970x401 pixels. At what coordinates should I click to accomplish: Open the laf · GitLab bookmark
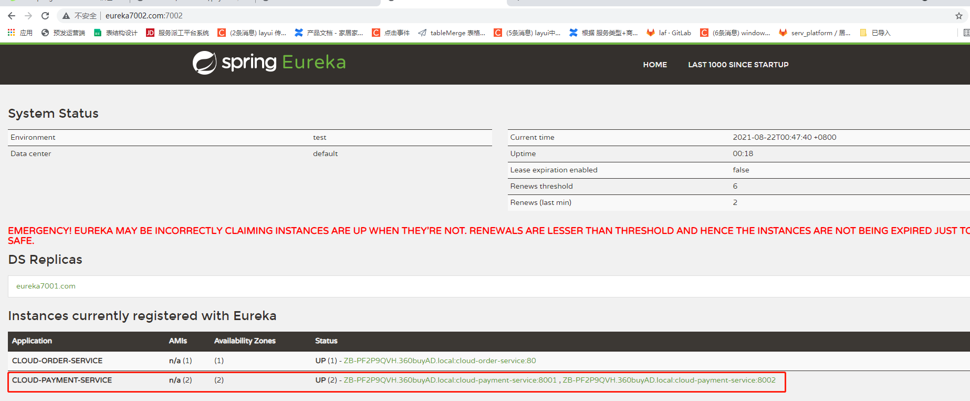point(669,33)
